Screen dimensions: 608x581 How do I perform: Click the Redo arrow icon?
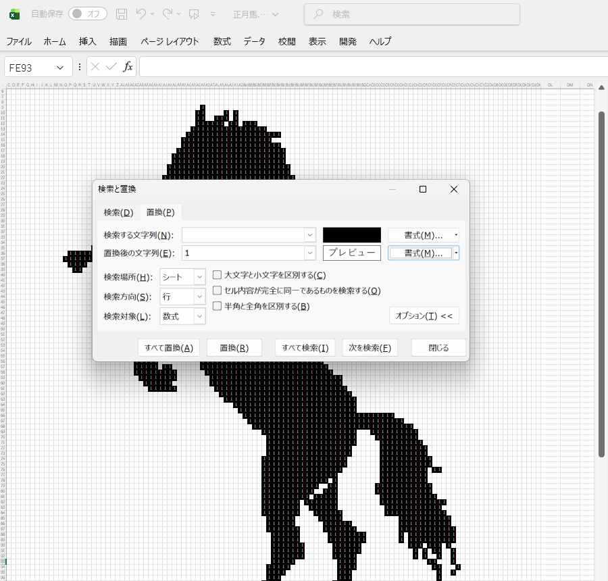tap(168, 14)
